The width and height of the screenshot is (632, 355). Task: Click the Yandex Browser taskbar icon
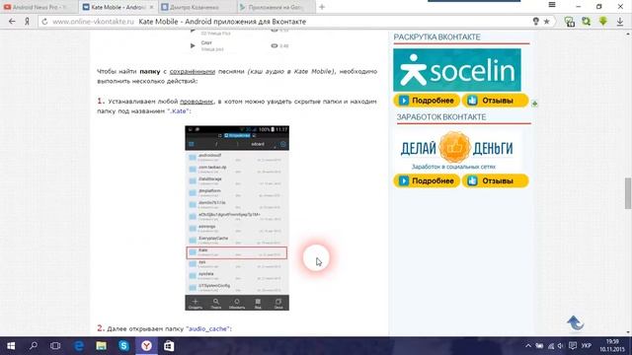[146, 346]
